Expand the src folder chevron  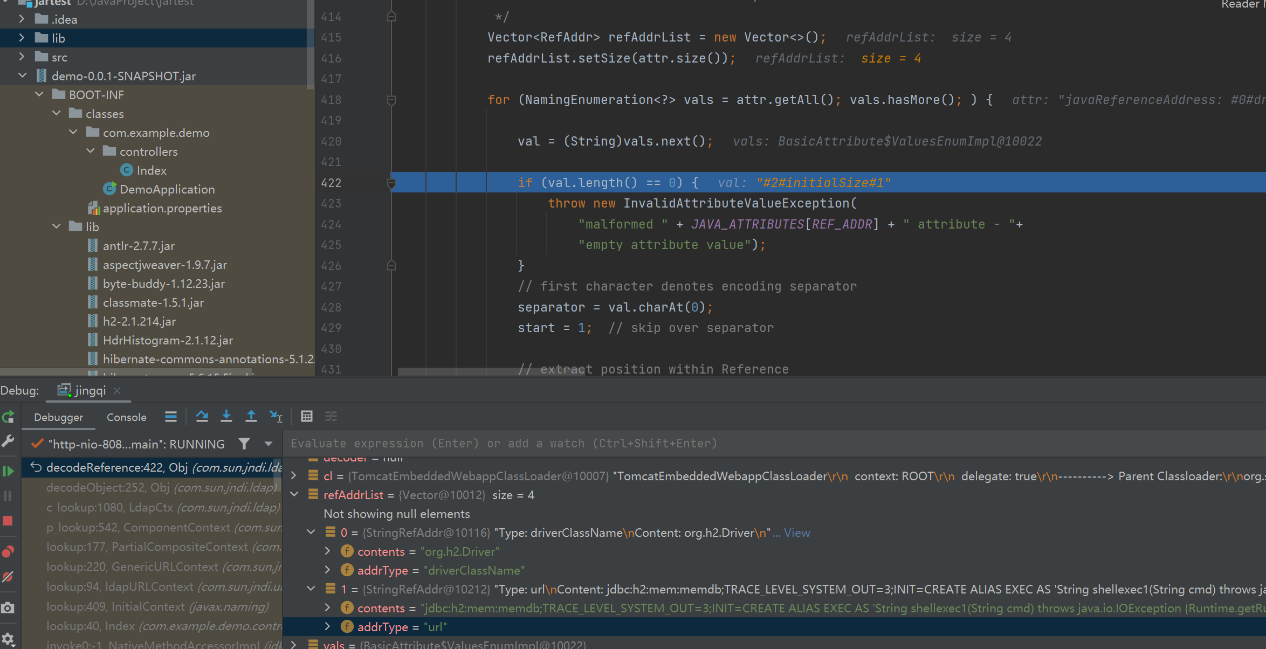pos(22,57)
